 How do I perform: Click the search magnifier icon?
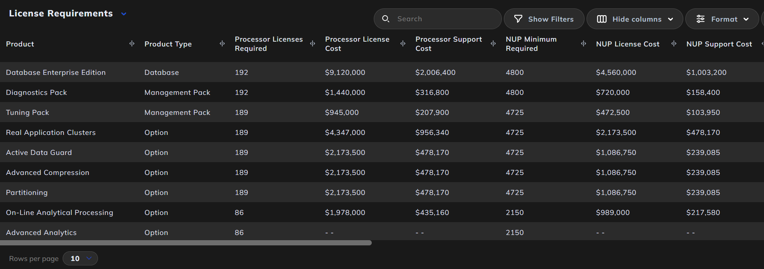pos(386,19)
